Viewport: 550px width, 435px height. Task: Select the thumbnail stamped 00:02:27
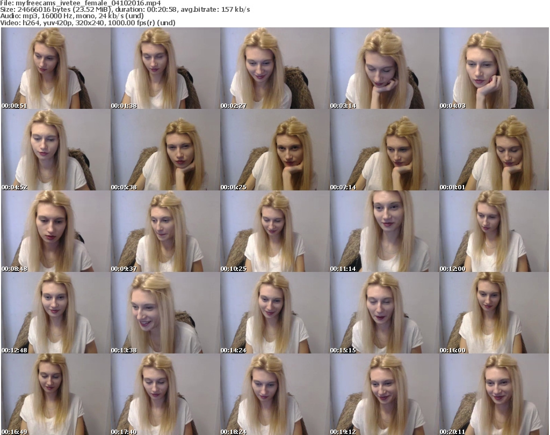tap(274, 68)
